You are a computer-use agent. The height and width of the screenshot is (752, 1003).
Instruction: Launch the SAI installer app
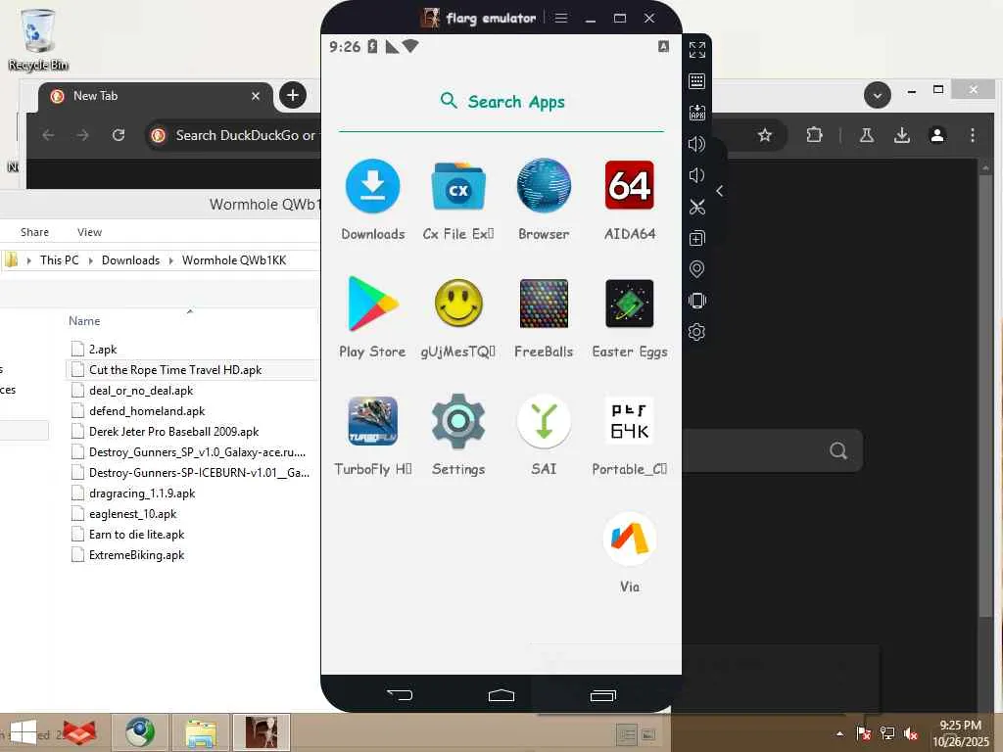(544, 421)
